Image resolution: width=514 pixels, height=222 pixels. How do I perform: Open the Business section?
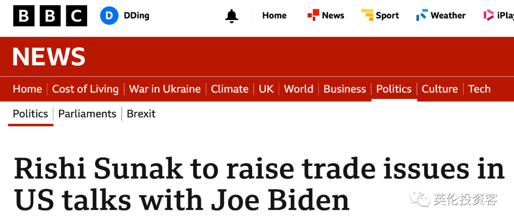pyautogui.click(x=345, y=89)
